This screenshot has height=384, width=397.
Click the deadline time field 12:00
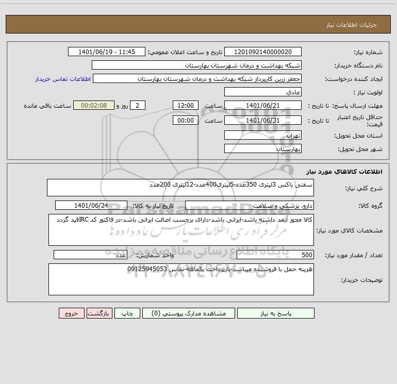[x=185, y=105]
